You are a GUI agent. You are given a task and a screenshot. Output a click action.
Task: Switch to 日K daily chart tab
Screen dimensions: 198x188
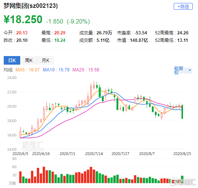12,61
